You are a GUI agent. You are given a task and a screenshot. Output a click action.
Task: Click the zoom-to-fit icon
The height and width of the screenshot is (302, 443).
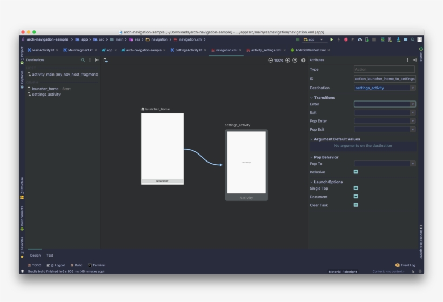tap(294, 60)
